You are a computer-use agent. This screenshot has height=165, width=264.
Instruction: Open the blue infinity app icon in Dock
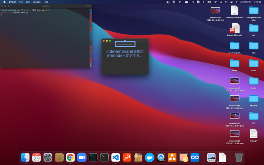pyautogui.click(x=195, y=157)
